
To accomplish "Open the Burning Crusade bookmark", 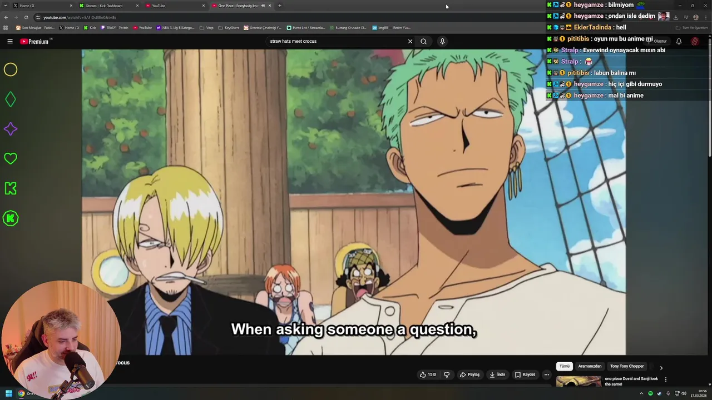I will pos(348,27).
